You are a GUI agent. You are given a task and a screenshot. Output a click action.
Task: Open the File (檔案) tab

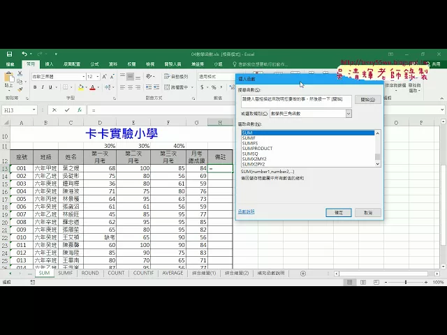point(10,64)
